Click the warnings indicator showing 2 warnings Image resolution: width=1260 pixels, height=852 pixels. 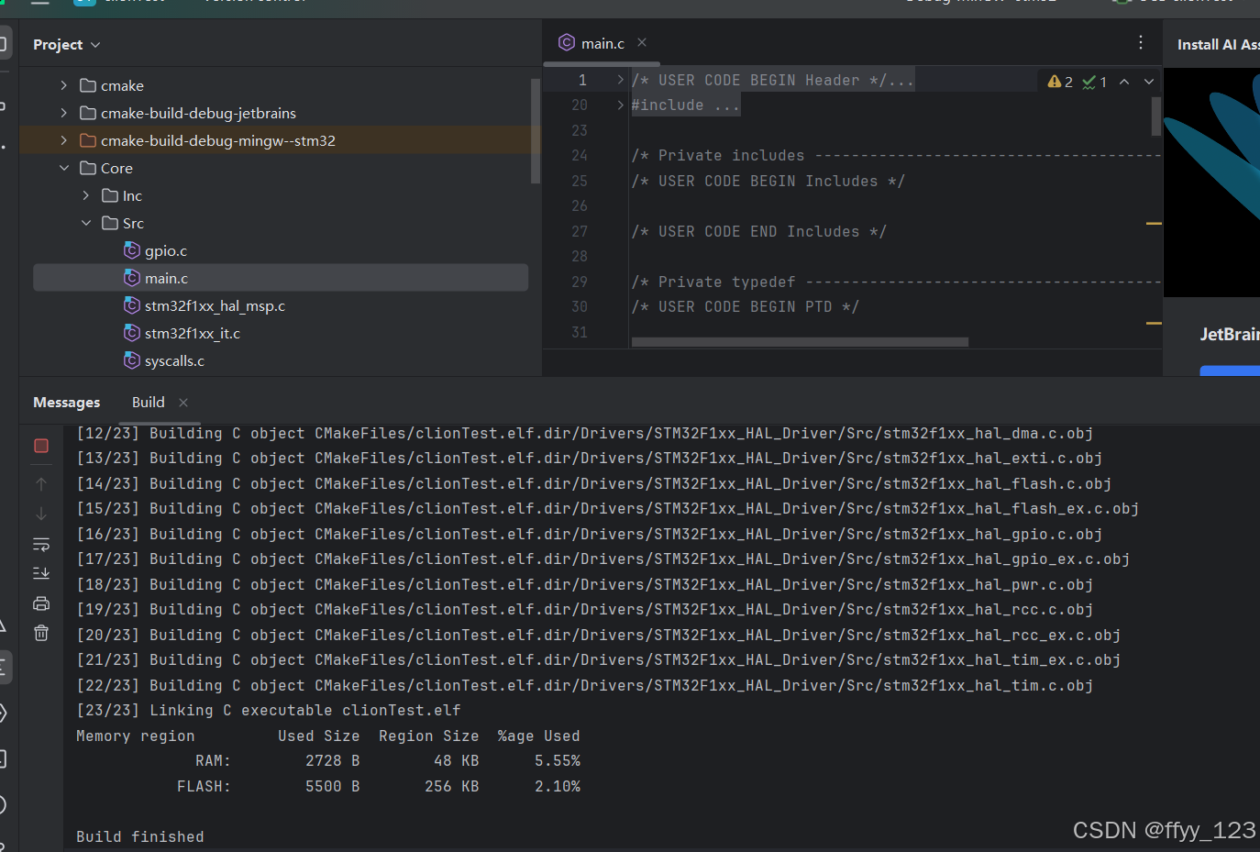(x=1059, y=81)
